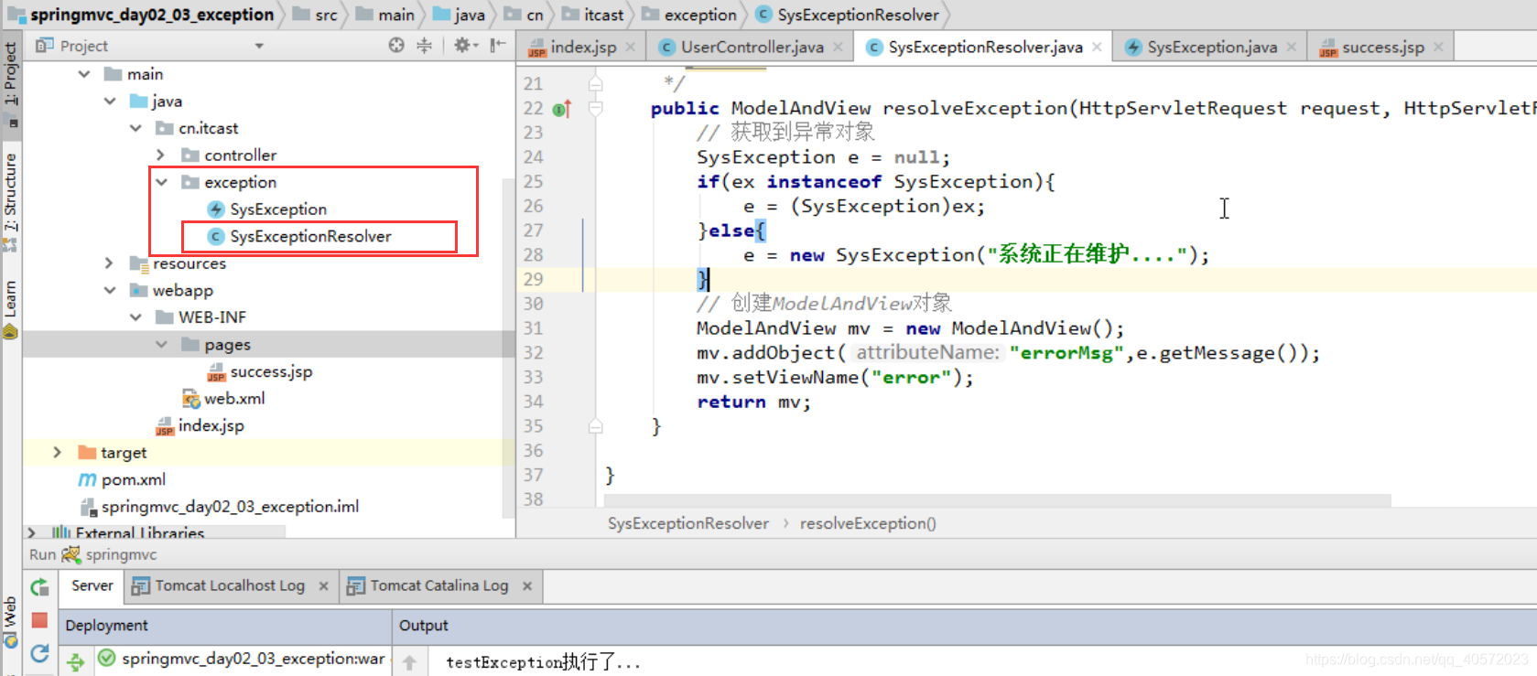Collapse the cn.itcast package node

135,128
